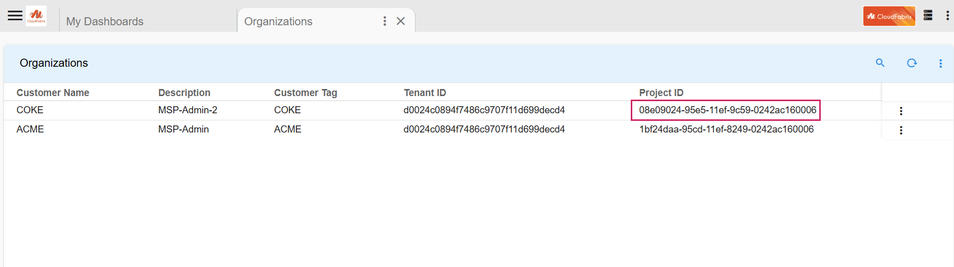The width and height of the screenshot is (954, 267).
Task: Sort by Customer Name column
Action: (53, 93)
